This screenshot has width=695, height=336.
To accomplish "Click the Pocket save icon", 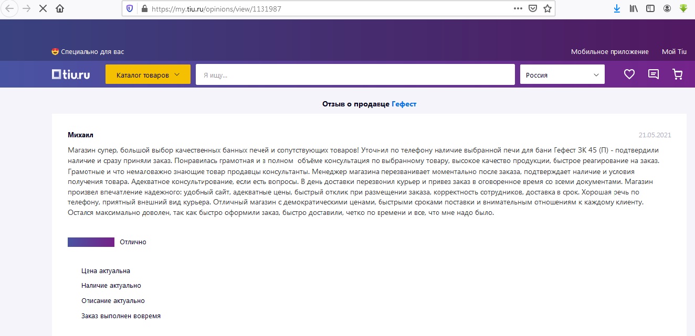I will tap(532, 8).
